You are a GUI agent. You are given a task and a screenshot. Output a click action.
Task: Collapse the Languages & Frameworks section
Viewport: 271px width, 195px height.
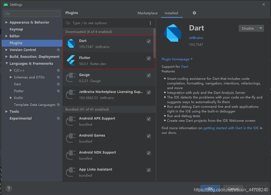[7, 64]
